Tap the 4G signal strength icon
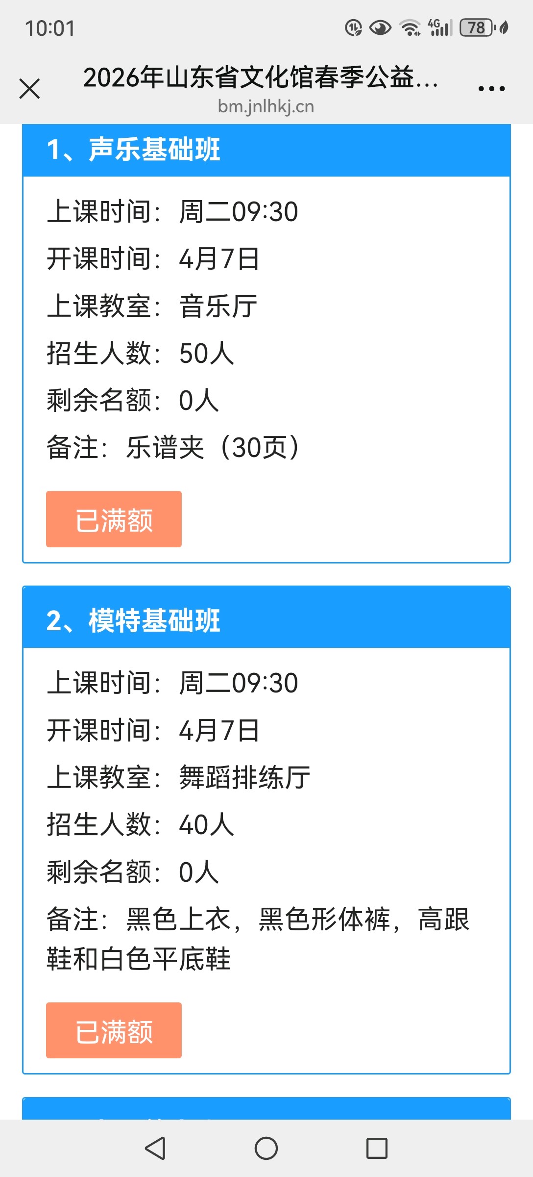533x1177 pixels. click(440, 28)
